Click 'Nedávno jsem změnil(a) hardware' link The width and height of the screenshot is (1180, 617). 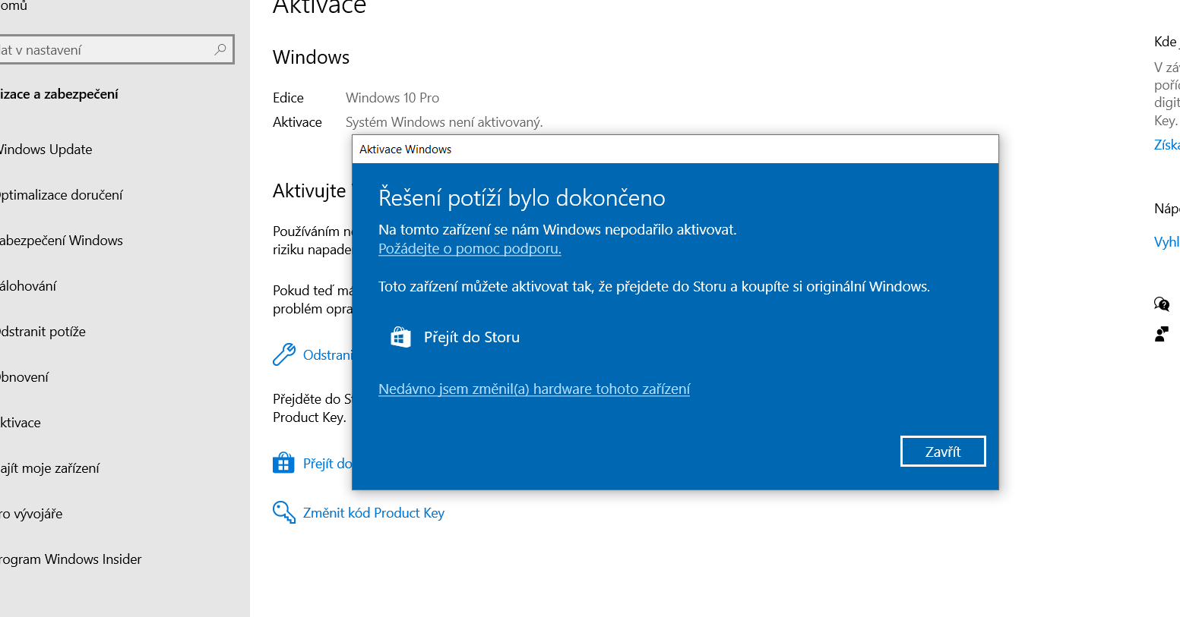pyautogui.click(x=534, y=389)
